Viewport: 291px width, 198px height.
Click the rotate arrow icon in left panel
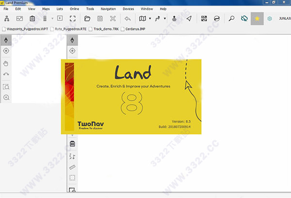(x=6, y=74)
